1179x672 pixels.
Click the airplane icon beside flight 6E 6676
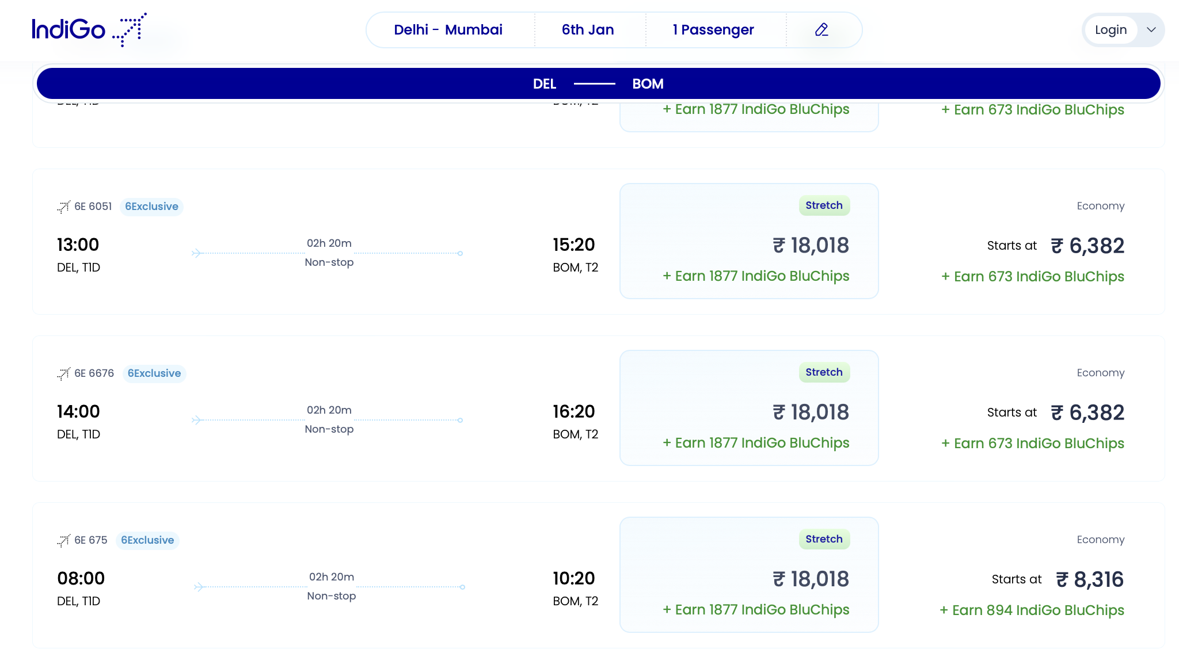pyautogui.click(x=63, y=373)
